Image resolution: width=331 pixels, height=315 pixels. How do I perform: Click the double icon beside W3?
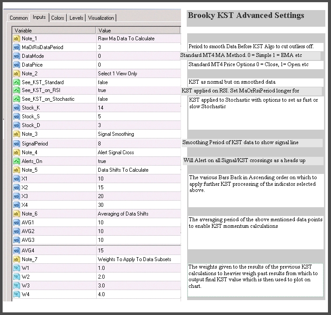pyautogui.click(x=16, y=286)
